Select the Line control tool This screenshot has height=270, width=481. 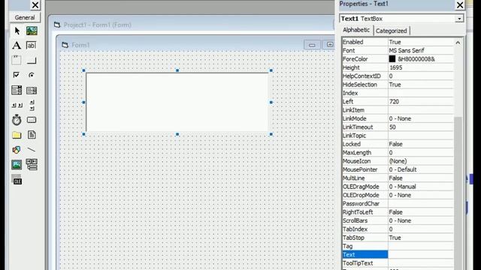point(32,150)
